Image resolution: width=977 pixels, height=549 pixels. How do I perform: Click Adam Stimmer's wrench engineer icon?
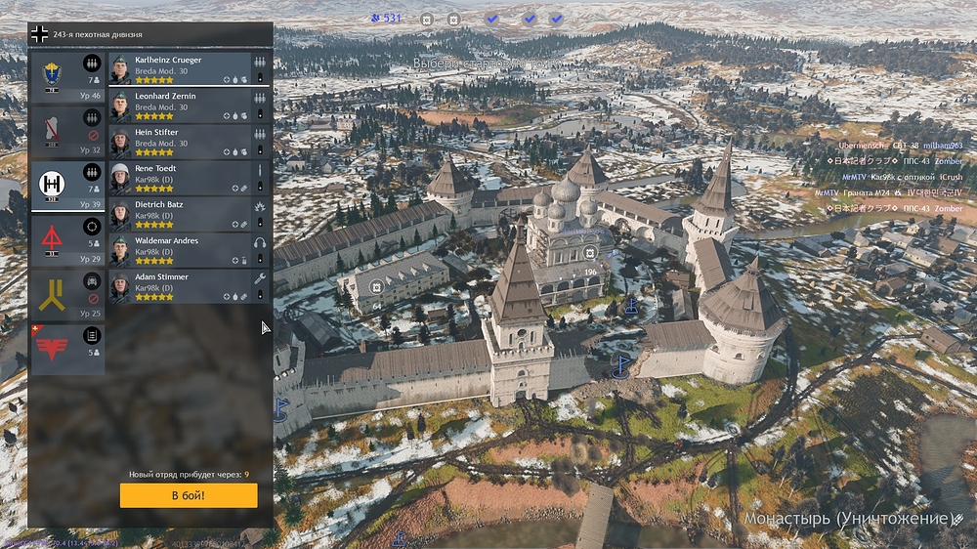click(x=259, y=278)
